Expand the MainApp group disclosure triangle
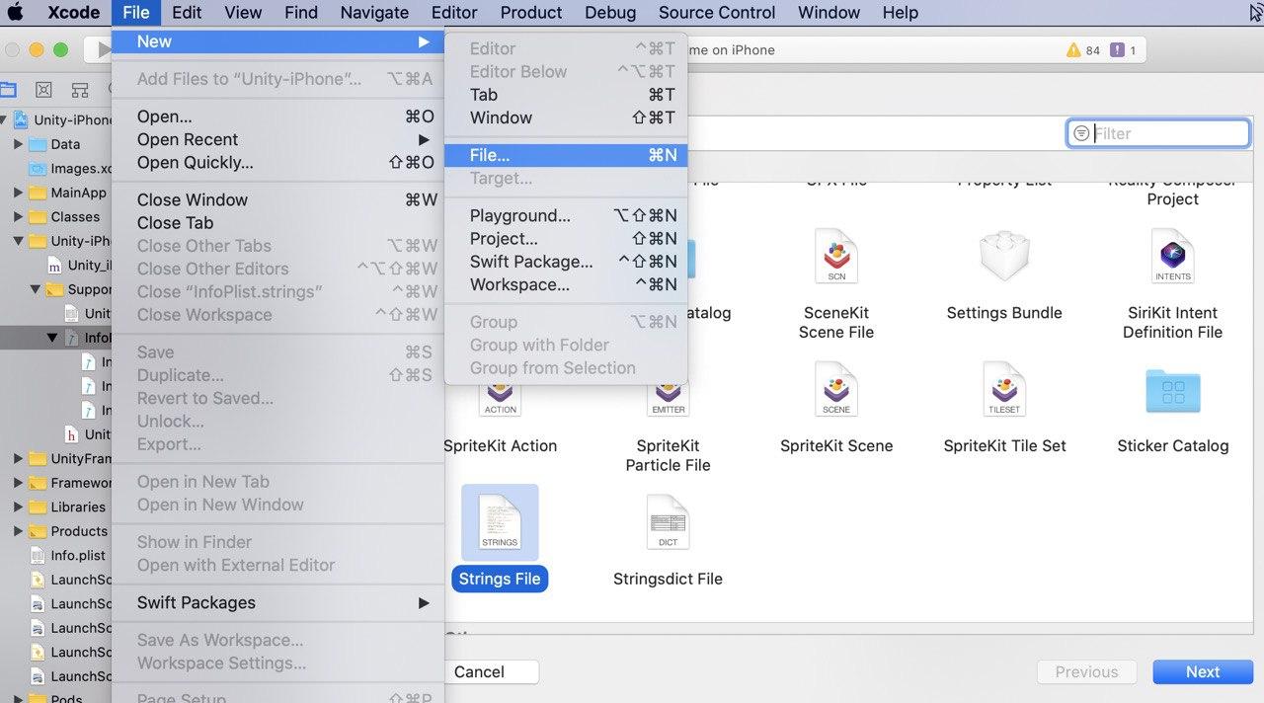Screen dimensions: 1264x703 [x=18, y=193]
